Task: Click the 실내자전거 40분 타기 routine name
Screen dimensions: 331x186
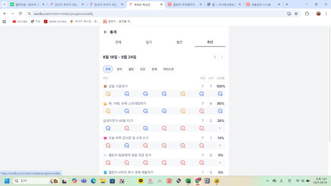Action: point(118,120)
